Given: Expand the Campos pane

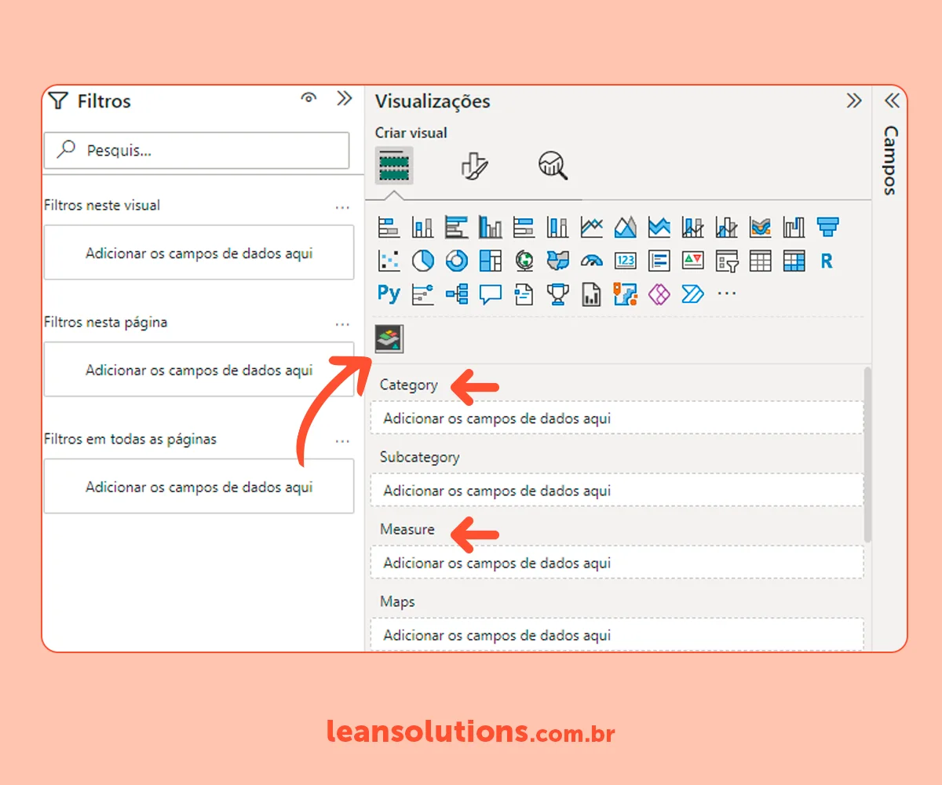Looking at the screenshot, I should point(891,100).
